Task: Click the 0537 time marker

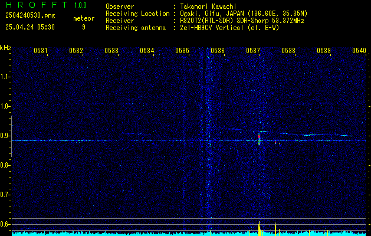Action: (x=253, y=50)
